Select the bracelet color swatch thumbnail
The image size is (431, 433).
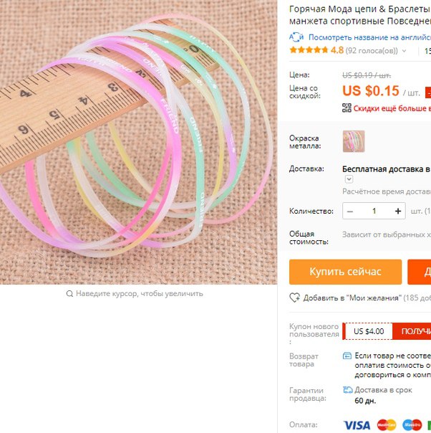pos(354,141)
